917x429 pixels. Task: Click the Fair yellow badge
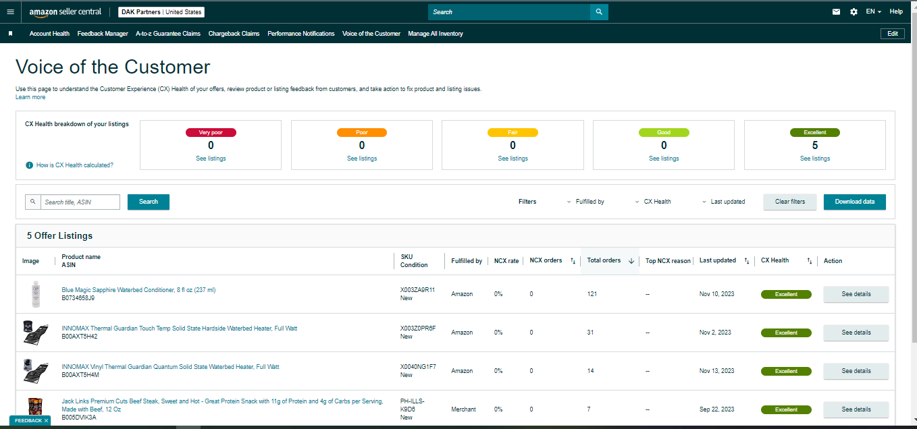(513, 133)
